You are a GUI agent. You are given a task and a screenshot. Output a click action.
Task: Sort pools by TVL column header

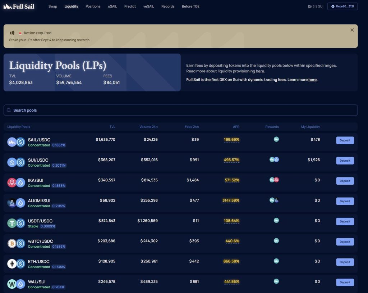click(112, 127)
